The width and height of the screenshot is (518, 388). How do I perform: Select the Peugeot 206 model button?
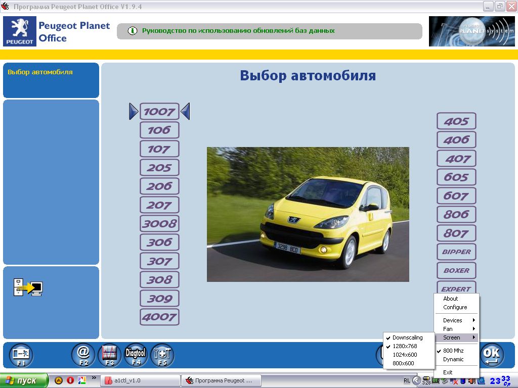click(x=159, y=186)
